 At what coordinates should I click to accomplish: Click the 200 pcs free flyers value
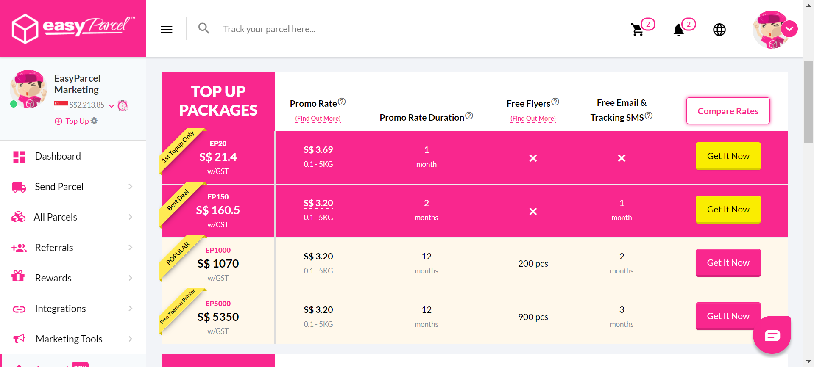(533, 264)
